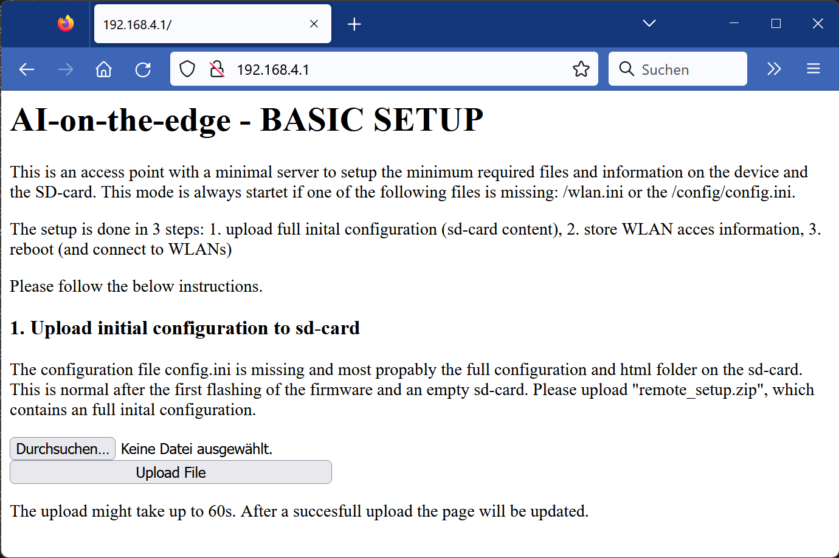Click the back navigation arrow
Viewport: 839px width, 558px height.
[27, 69]
